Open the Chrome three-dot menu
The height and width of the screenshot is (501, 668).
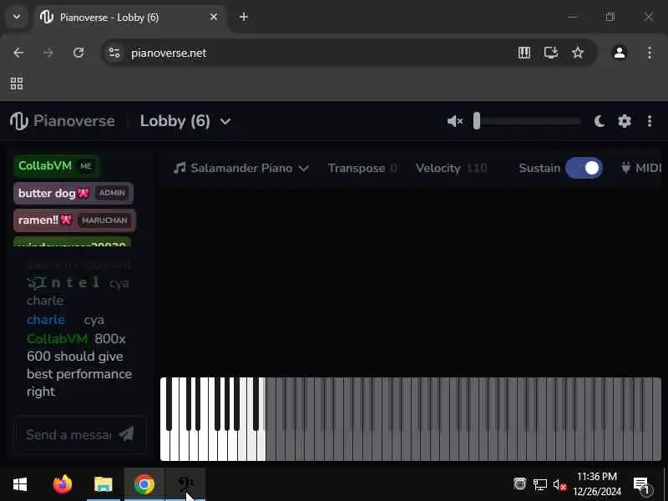(650, 53)
